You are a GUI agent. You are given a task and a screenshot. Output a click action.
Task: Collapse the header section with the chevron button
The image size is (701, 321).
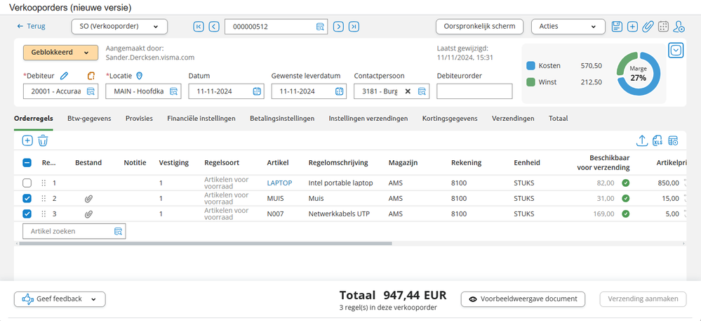click(x=676, y=50)
